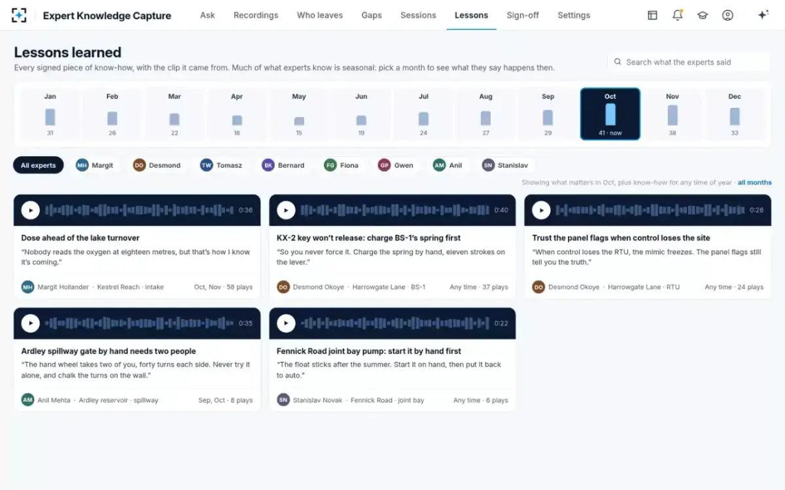Filter lessons by Stanislav
Viewport: 785px width, 490px height.
point(506,165)
